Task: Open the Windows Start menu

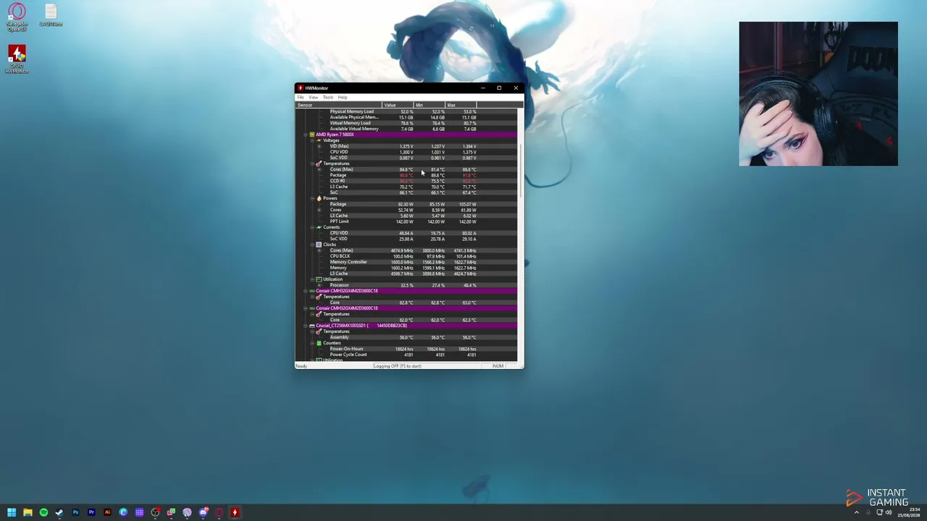Action: click(12, 512)
